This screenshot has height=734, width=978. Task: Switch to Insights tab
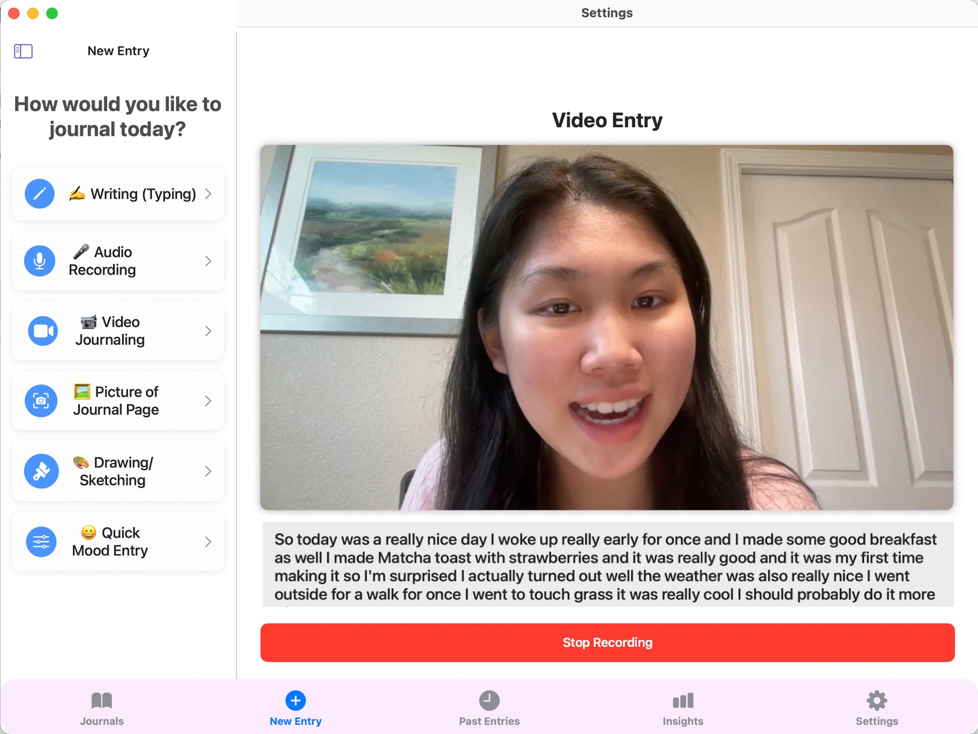[x=683, y=707]
